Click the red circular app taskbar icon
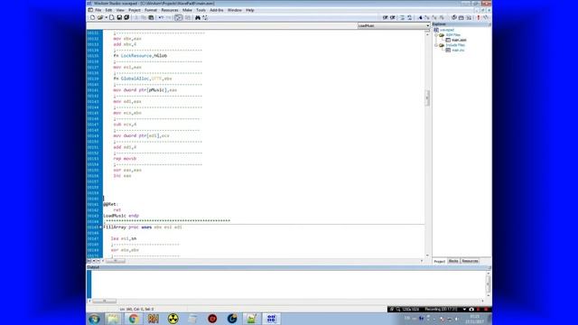 212,319
